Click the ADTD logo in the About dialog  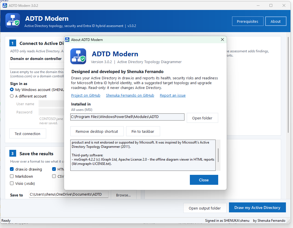click(x=78, y=56)
